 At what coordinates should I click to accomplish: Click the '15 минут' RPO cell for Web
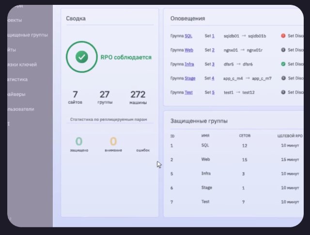290,159
